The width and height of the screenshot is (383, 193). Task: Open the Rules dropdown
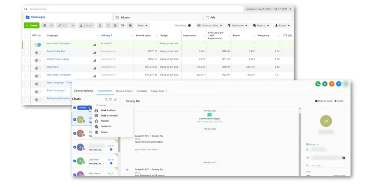(x=142, y=26)
